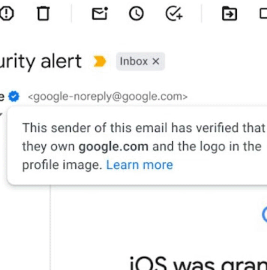
Task: Click the Inbox label chip
Action: click(134, 61)
